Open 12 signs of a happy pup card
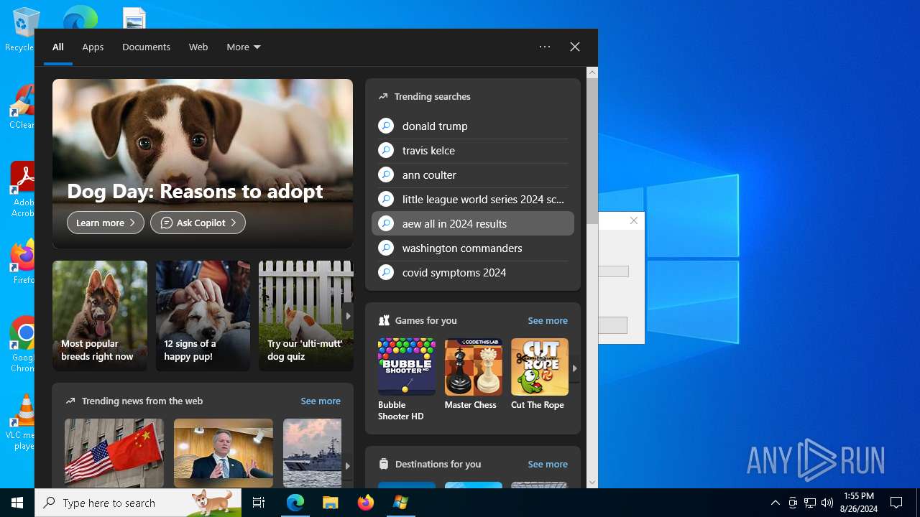920x517 pixels. 203,316
